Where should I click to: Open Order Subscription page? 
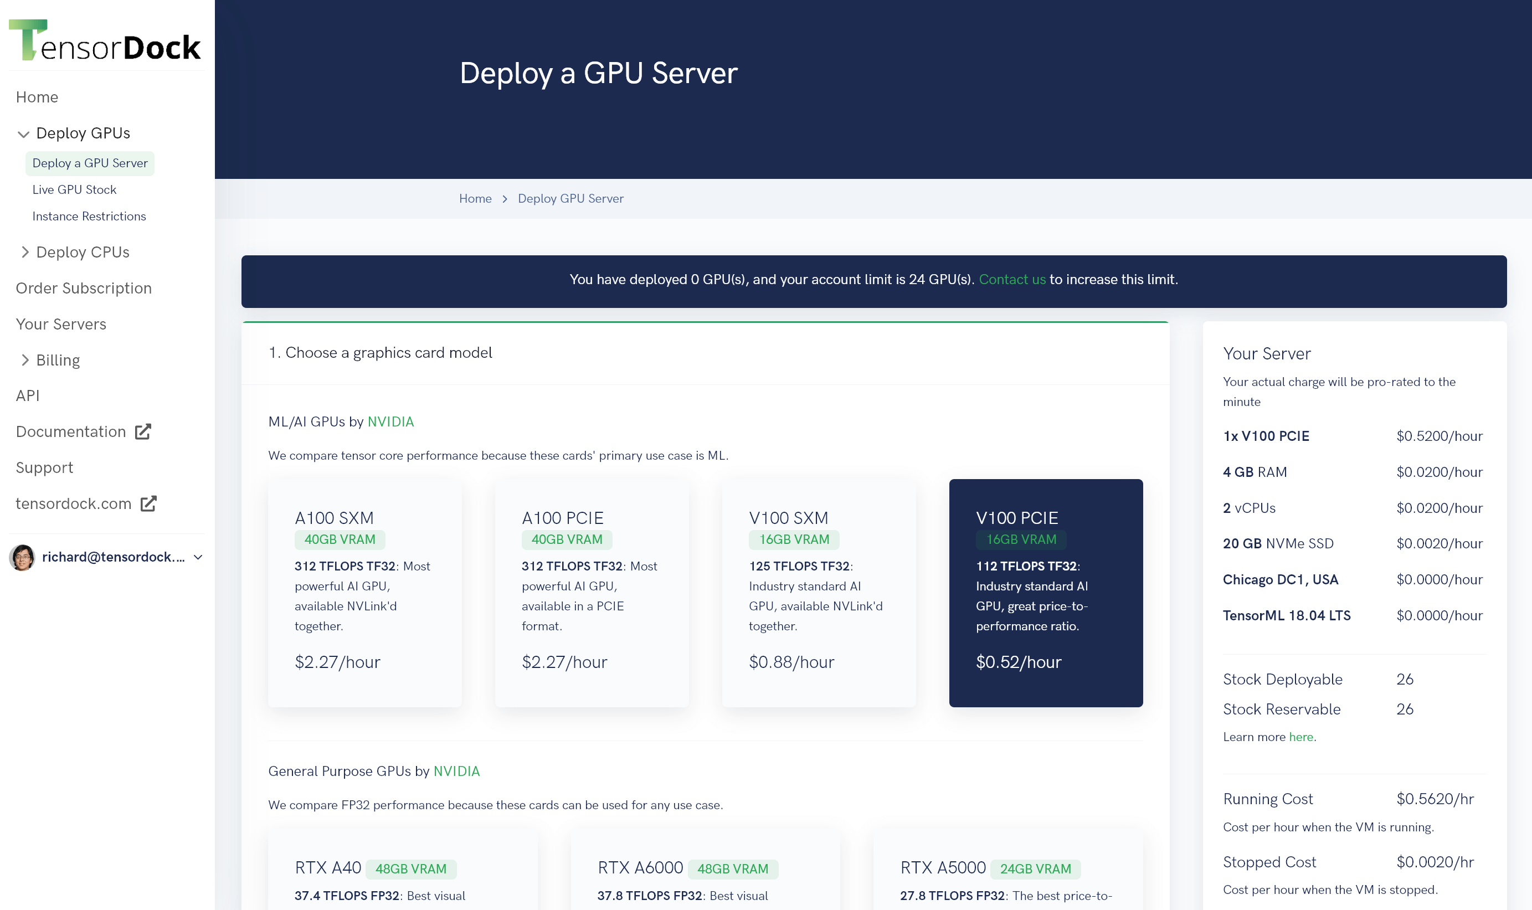coord(84,288)
